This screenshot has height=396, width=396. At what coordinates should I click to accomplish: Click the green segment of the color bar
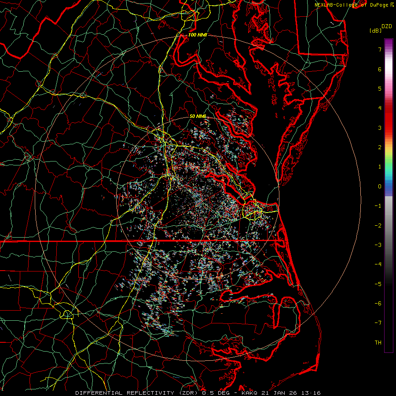(x=389, y=164)
